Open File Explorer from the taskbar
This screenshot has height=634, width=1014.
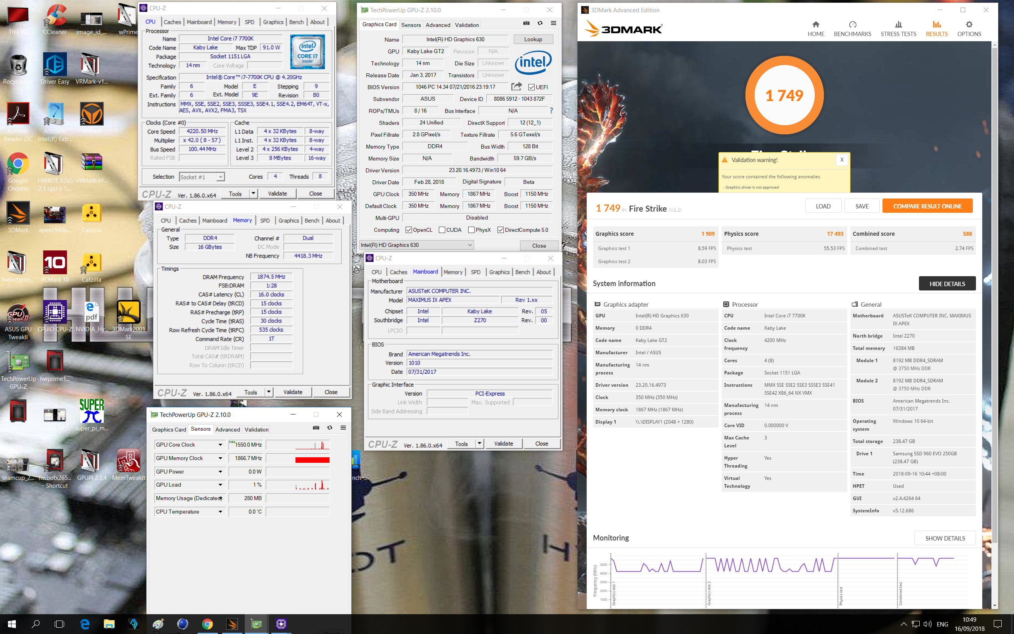109,624
